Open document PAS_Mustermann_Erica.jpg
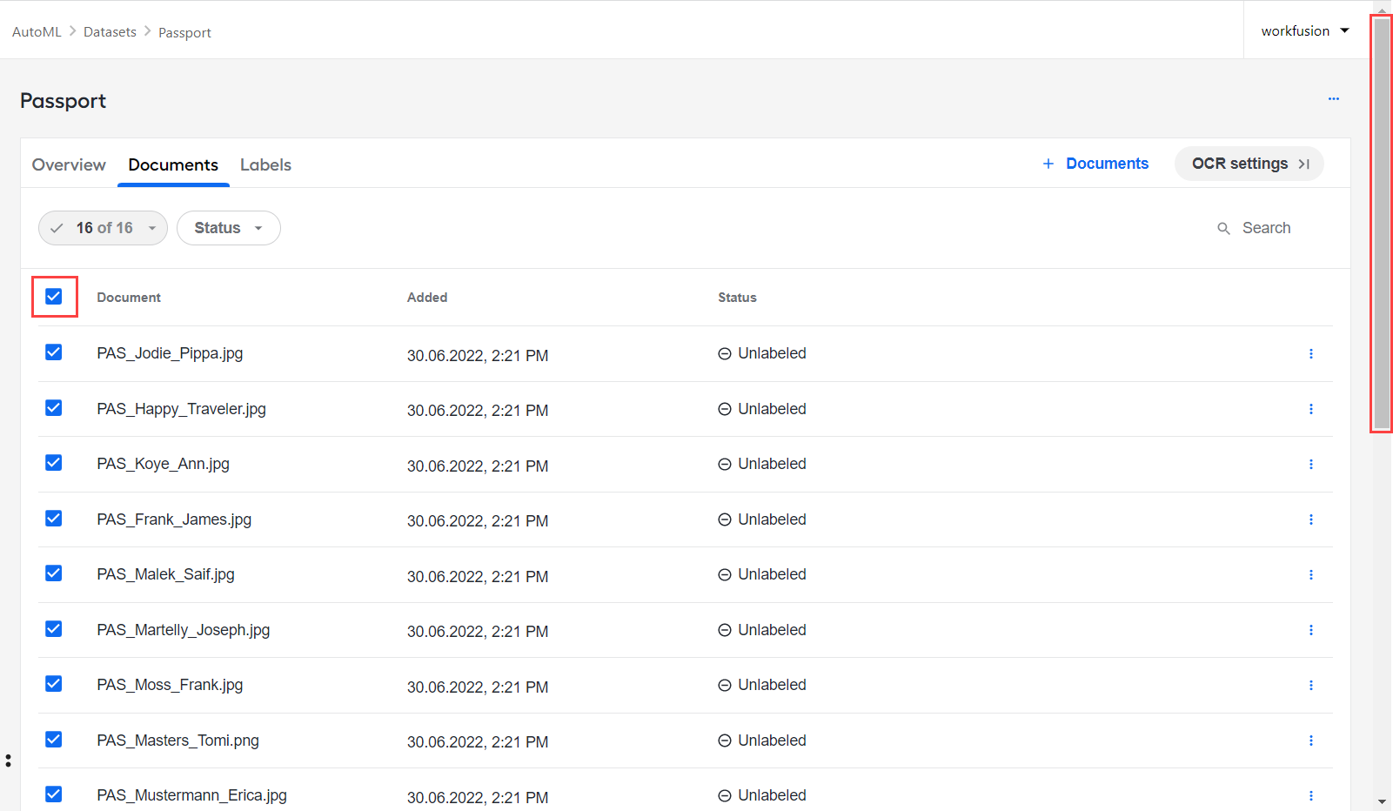This screenshot has height=811, width=1393. click(191, 795)
